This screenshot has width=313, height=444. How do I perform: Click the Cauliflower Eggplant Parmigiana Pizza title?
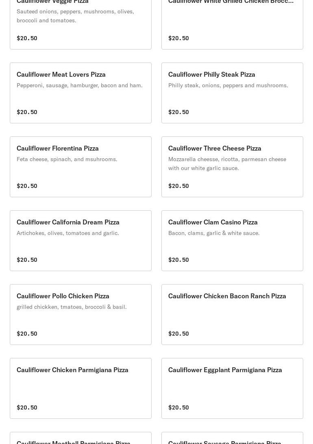click(x=225, y=370)
